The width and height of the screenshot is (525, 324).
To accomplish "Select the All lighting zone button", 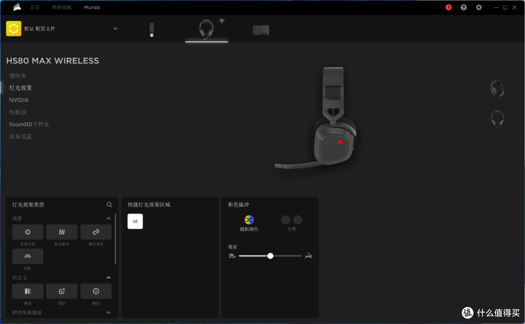I will coord(135,221).
